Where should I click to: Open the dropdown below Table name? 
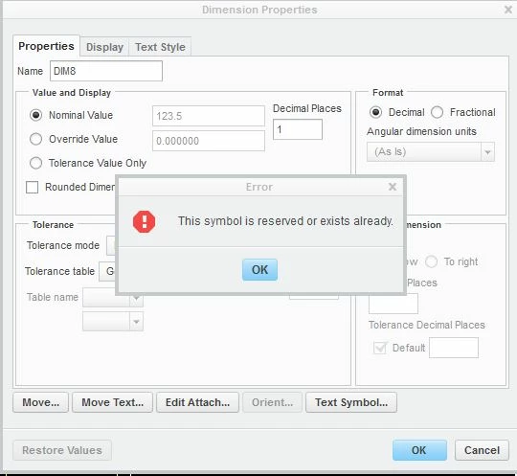[x=113, y=322]
